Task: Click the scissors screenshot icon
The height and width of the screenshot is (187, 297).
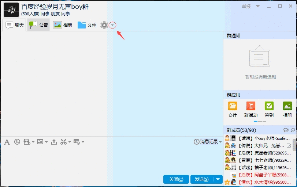Action: (63, 142)
